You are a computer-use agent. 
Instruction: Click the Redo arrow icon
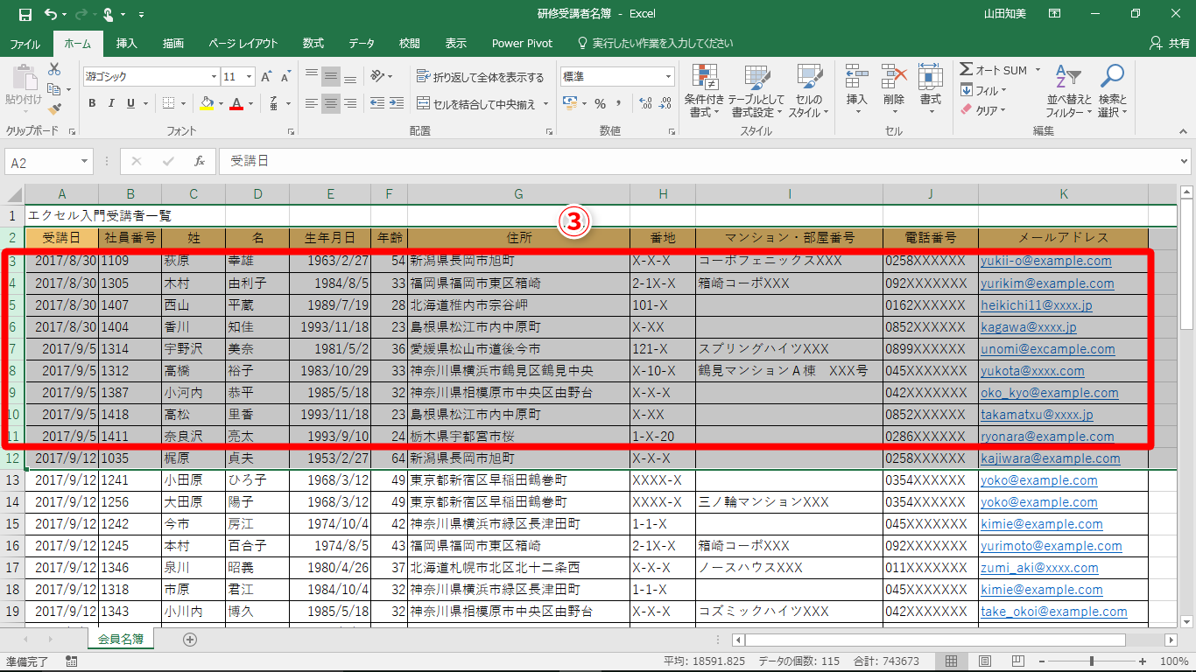tap(81, 14)
